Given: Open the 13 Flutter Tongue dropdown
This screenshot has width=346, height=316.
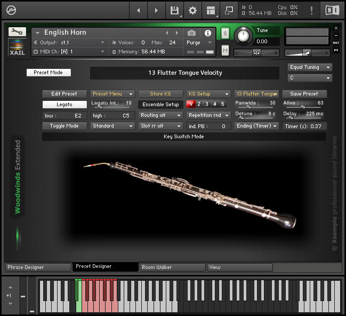Looking at the screenshot, I should click(256, 94).
